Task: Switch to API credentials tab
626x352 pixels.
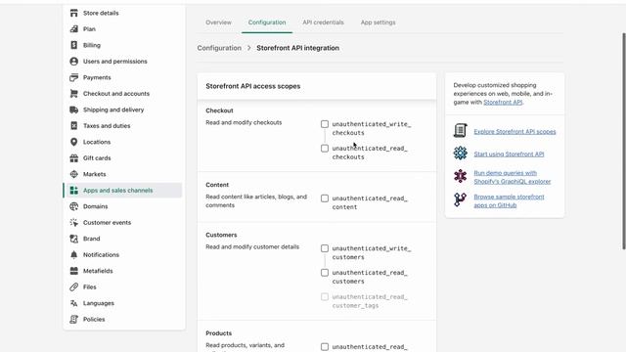Action: pos(323,22)
